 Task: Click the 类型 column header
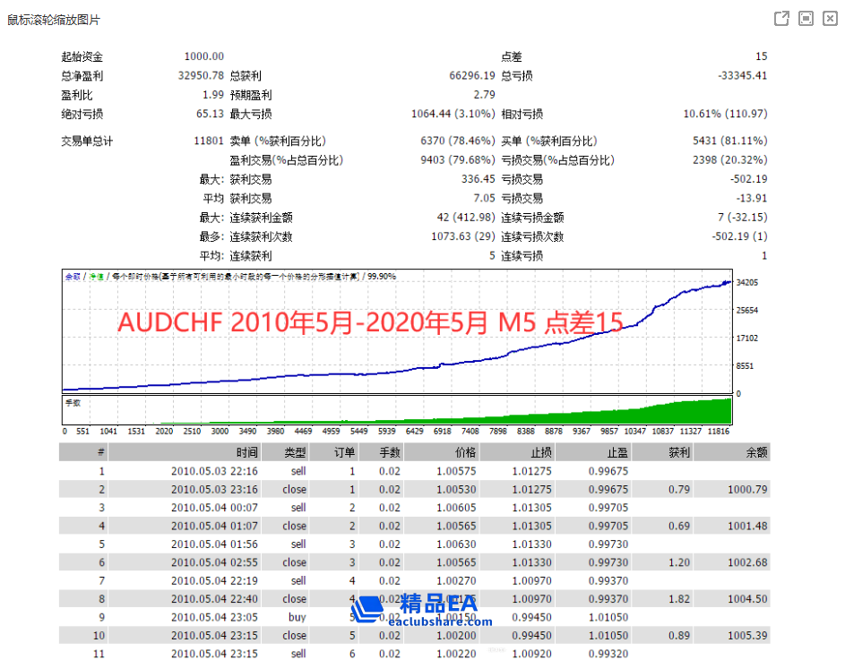(293, 451)
